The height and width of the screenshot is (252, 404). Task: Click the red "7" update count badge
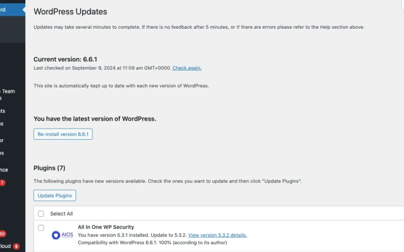[2, 183]
